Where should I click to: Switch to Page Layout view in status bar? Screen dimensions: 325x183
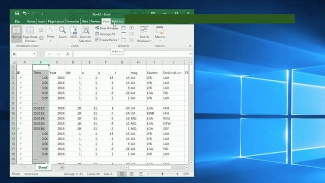coord(132,174)
